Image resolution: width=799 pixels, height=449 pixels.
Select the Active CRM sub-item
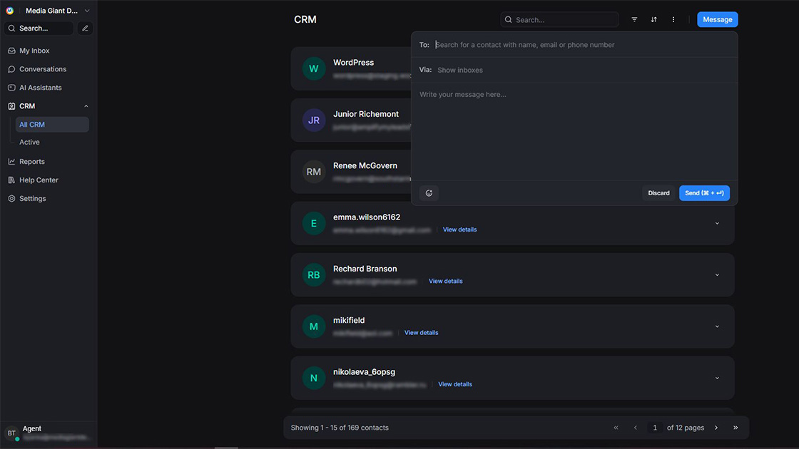click(30, 142)
